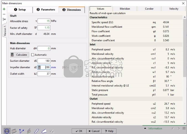187x134 pixels.
Task: Click the Outlet section header
Action: [136, 99]
